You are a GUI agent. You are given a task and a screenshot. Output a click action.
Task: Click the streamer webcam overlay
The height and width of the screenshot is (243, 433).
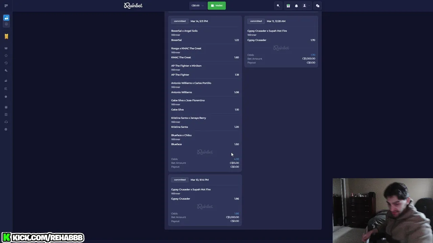click(x=383, y=211)
